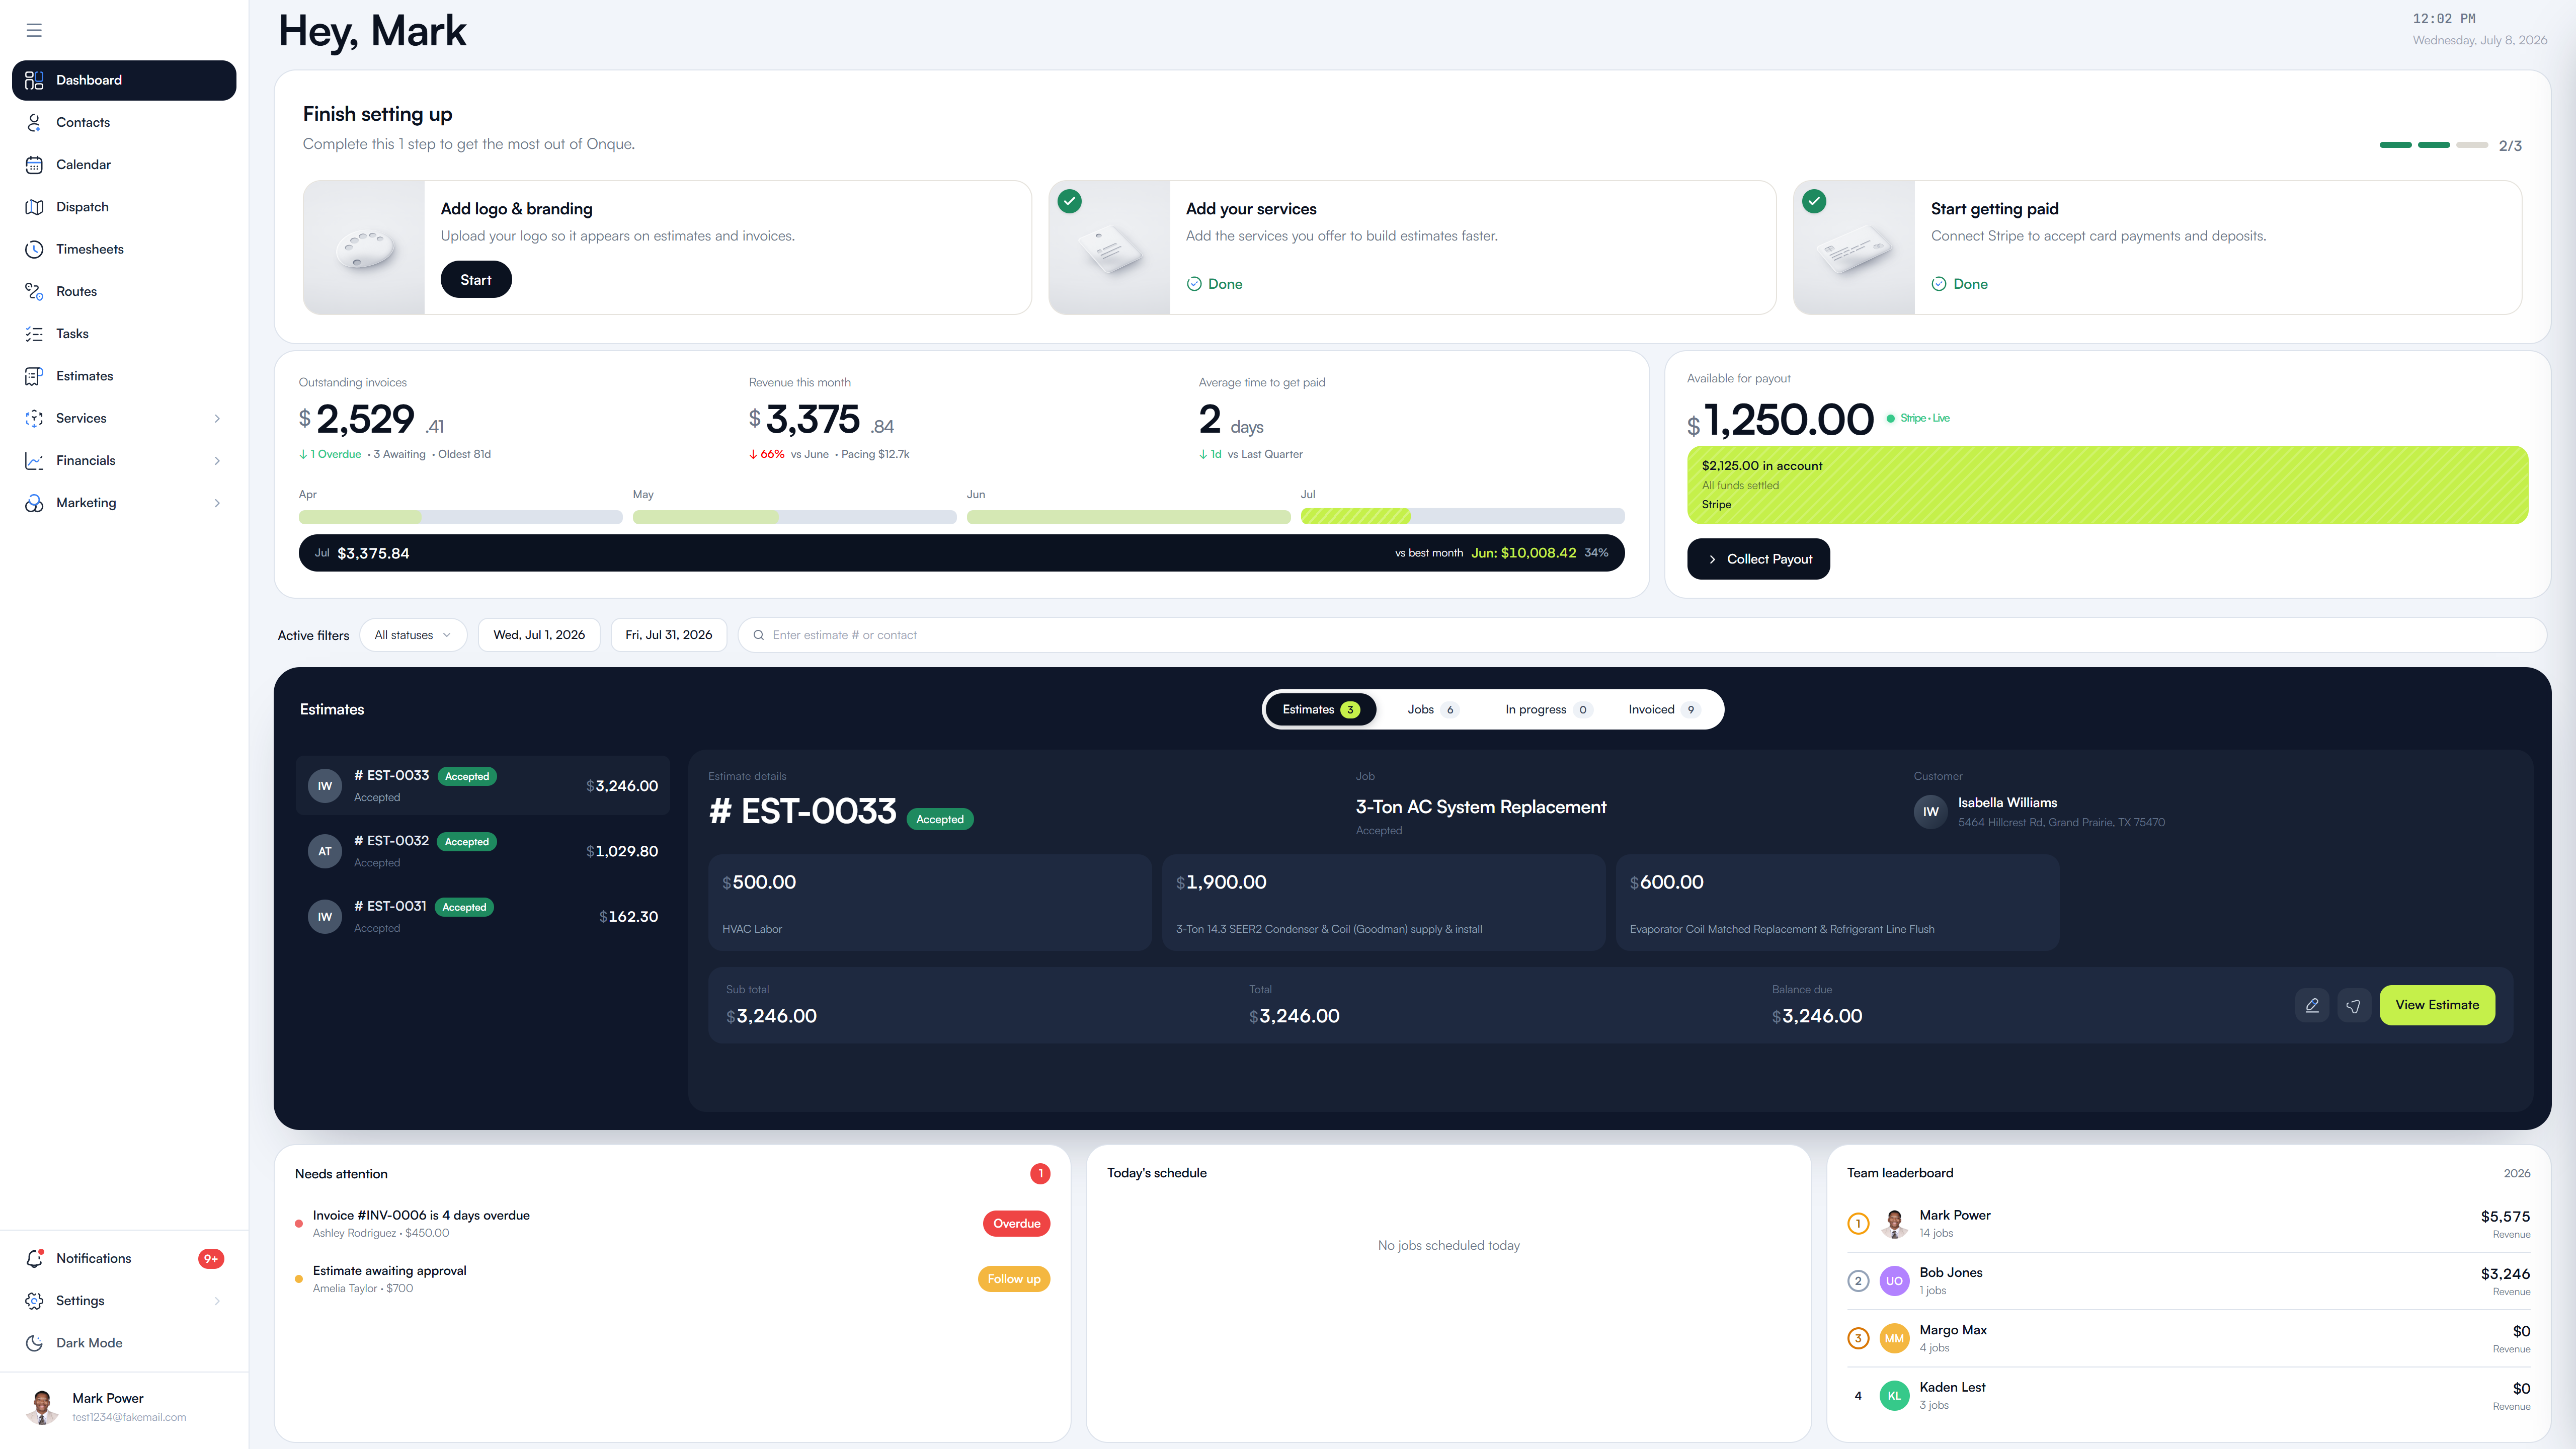Expand the Services submenu chevron

pyautogui.click(x=217, y=419)
